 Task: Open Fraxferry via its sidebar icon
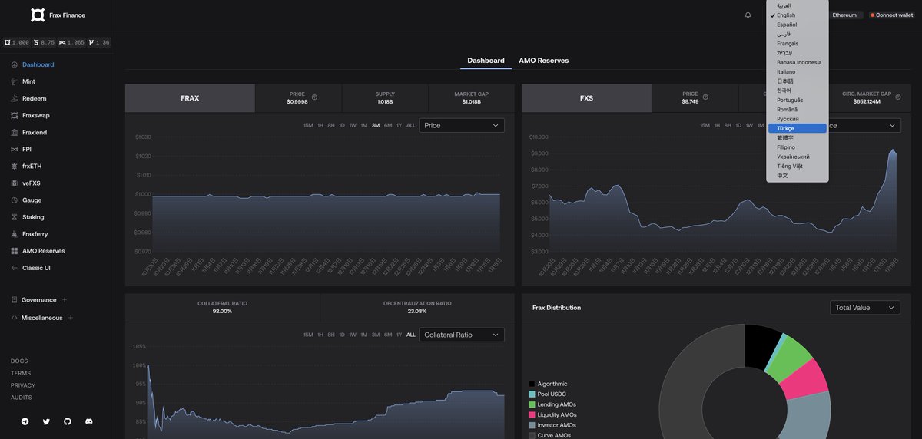15,234
